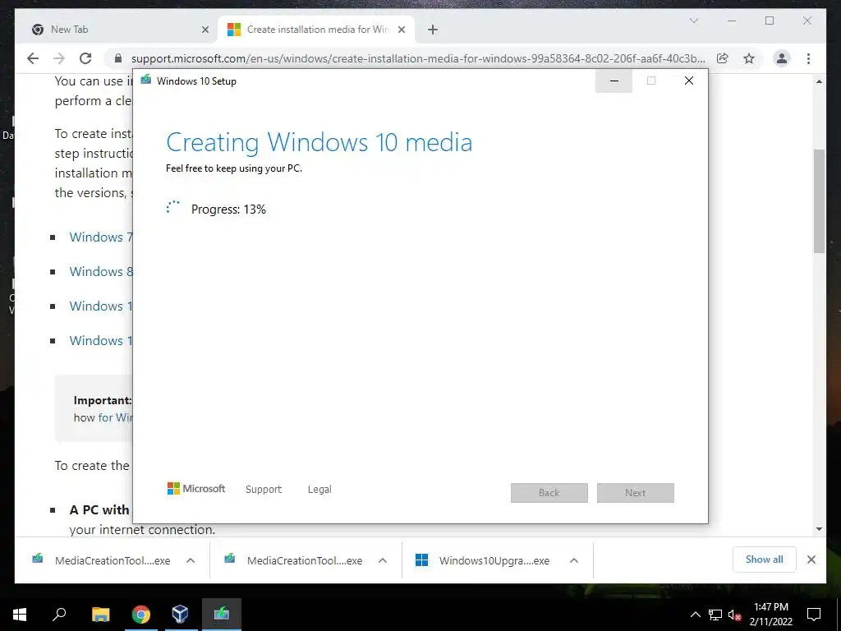Click Show all downloads
Image resolution: width=841 pixels, height=631 pixels.
tap(765, 560)
